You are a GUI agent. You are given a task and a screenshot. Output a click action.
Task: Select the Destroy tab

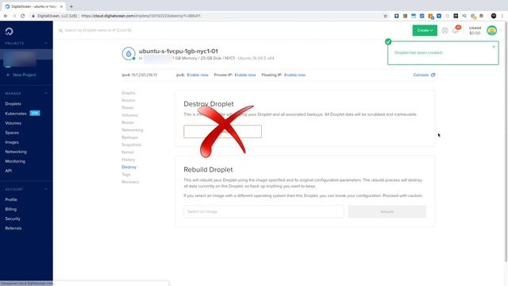(x=129, y=167)
